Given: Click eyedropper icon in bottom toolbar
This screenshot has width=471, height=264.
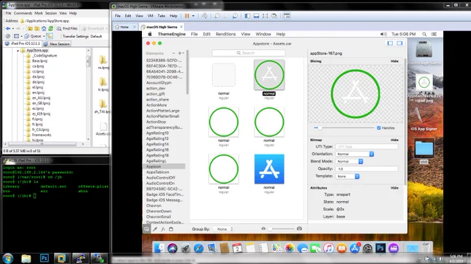Looking at the screenshot, I should point(155,229).
